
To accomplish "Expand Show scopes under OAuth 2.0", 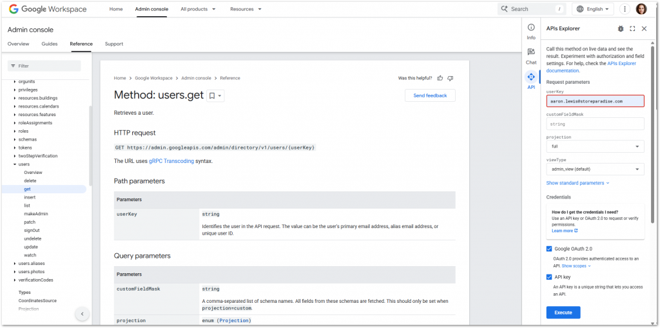I will click(576, 266).
